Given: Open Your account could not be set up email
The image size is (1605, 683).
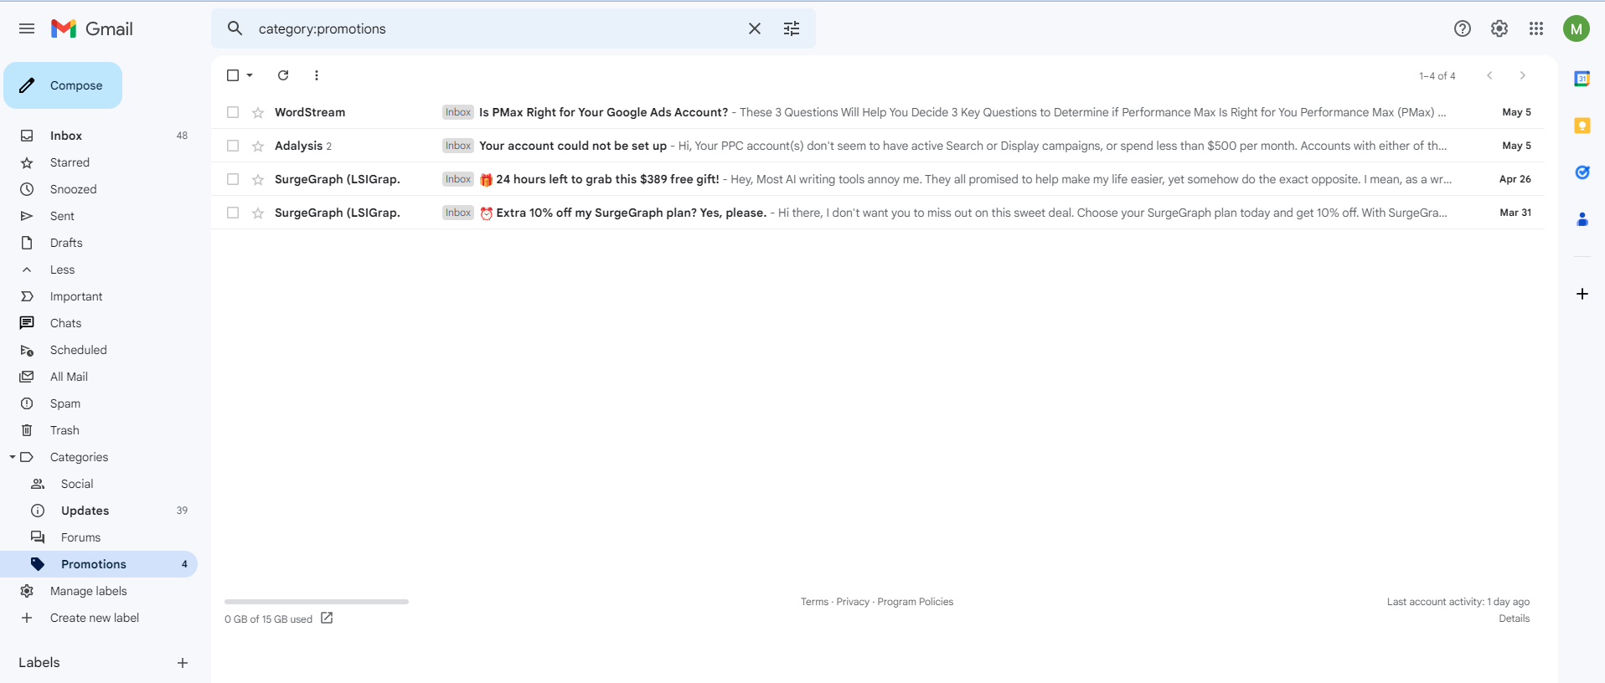Looking at the screenshot, I should point(878,146).
